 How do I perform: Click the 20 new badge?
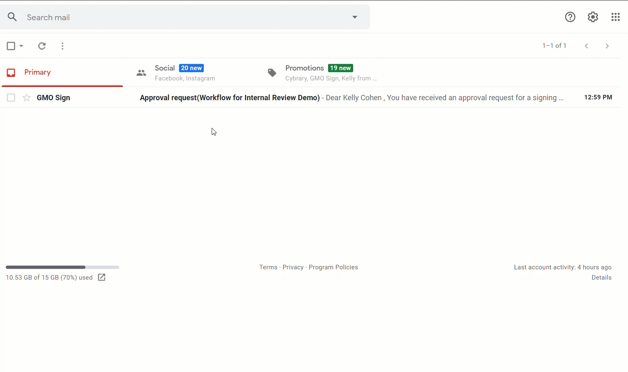coord(191,68)
